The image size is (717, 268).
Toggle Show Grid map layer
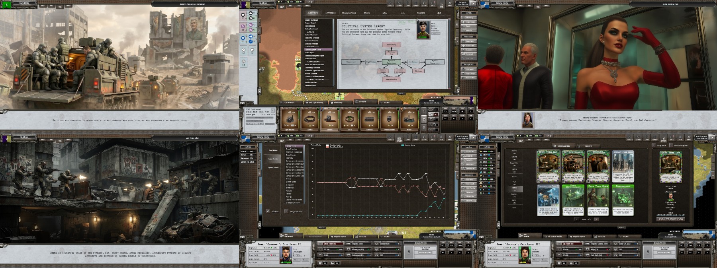[x=469, y=192]
